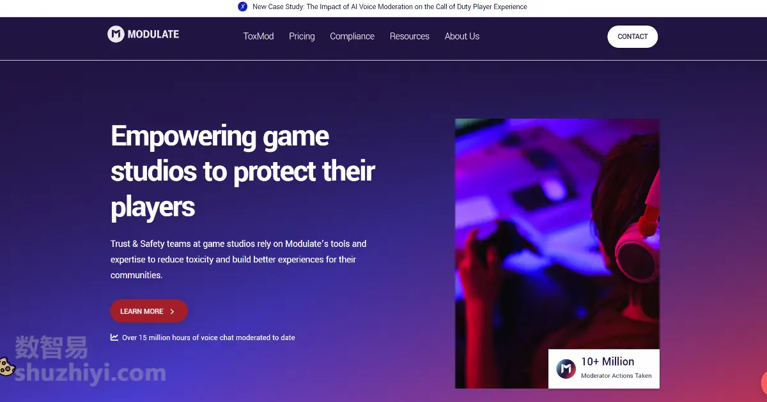Click the MODULATE brand name text
Viewport: 767px width, 402px height.
pos(153,34)
